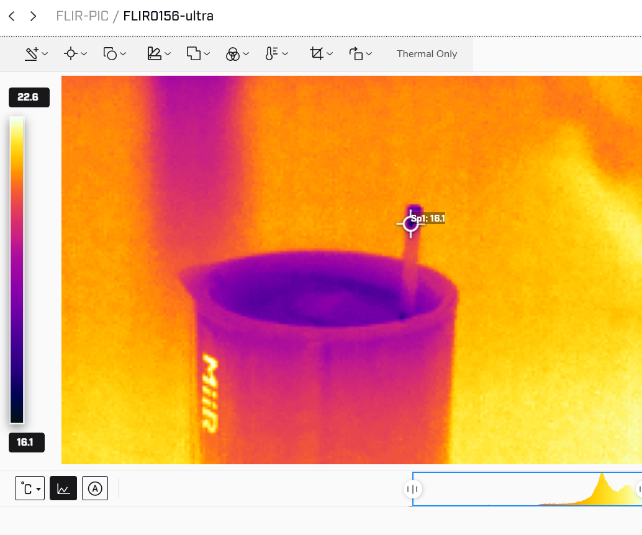Toggle Thermal Only display mode

coord(427,54)
